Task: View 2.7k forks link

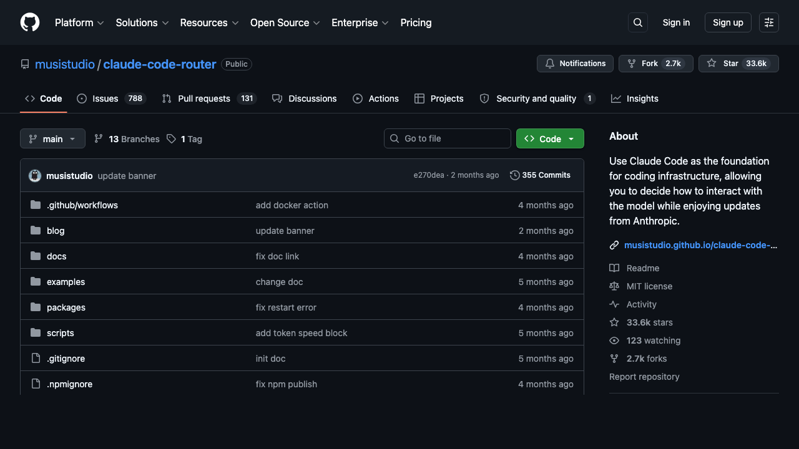Action: 639,359
